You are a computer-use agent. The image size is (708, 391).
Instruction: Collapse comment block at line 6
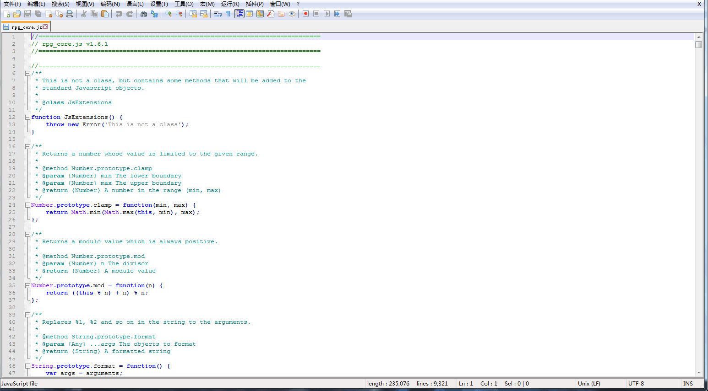point(27,73)
